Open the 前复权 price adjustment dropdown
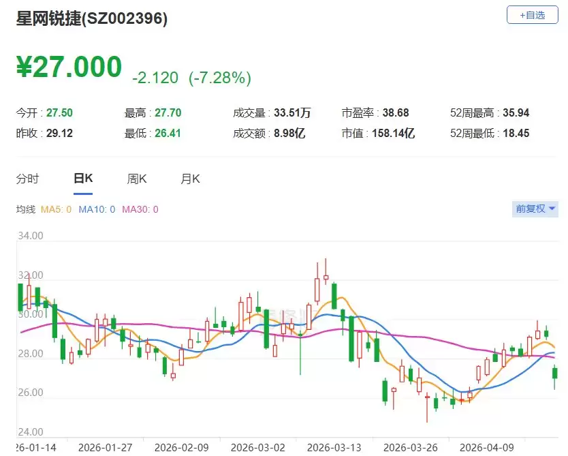 click(535, 209)
